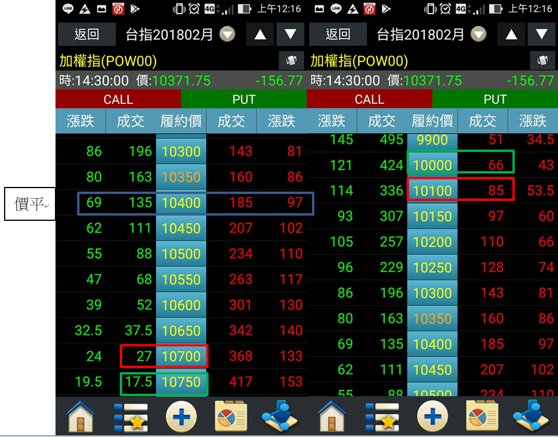Tap the rotate-screen icon on the left screen
558x437 pixels.
coord(291,61)
